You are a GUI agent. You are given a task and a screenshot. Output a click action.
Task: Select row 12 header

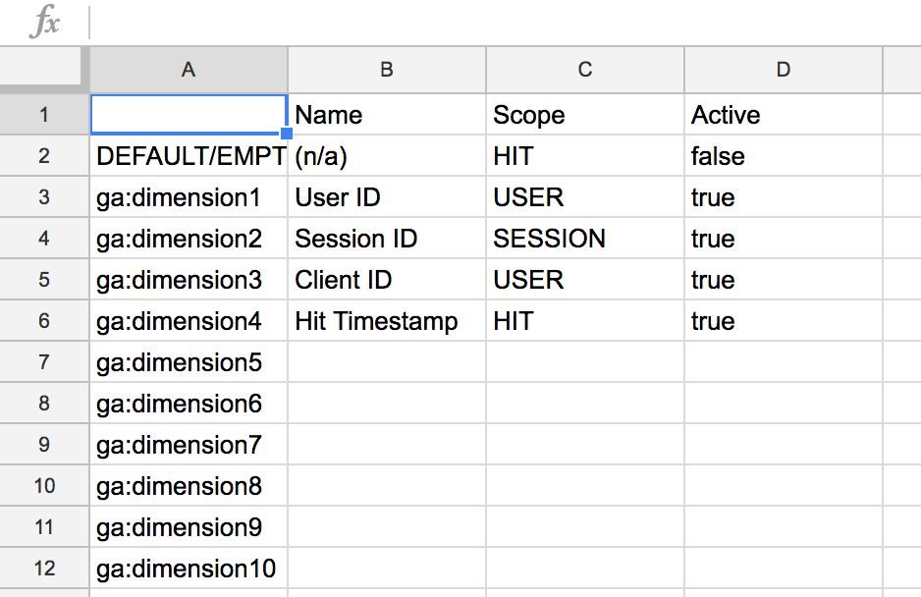tap(44, 569)
